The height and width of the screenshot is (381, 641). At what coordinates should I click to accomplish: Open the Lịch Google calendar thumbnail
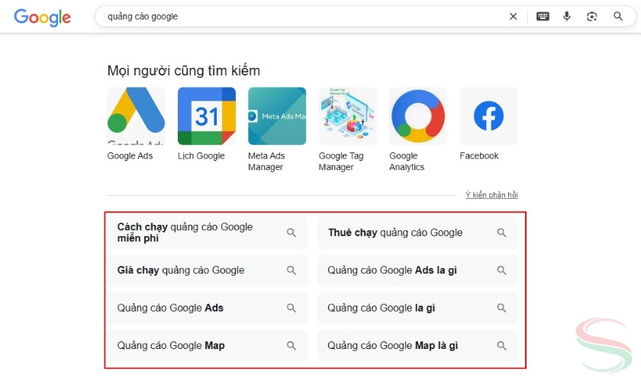pyautogui.click(x=207, y=116)
